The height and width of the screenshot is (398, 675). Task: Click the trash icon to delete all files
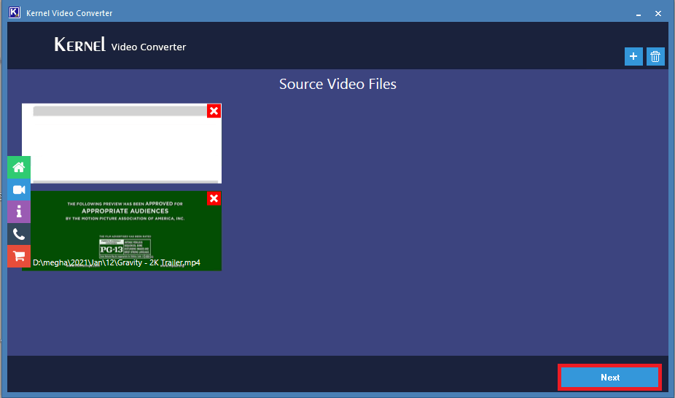coord(655,56)
